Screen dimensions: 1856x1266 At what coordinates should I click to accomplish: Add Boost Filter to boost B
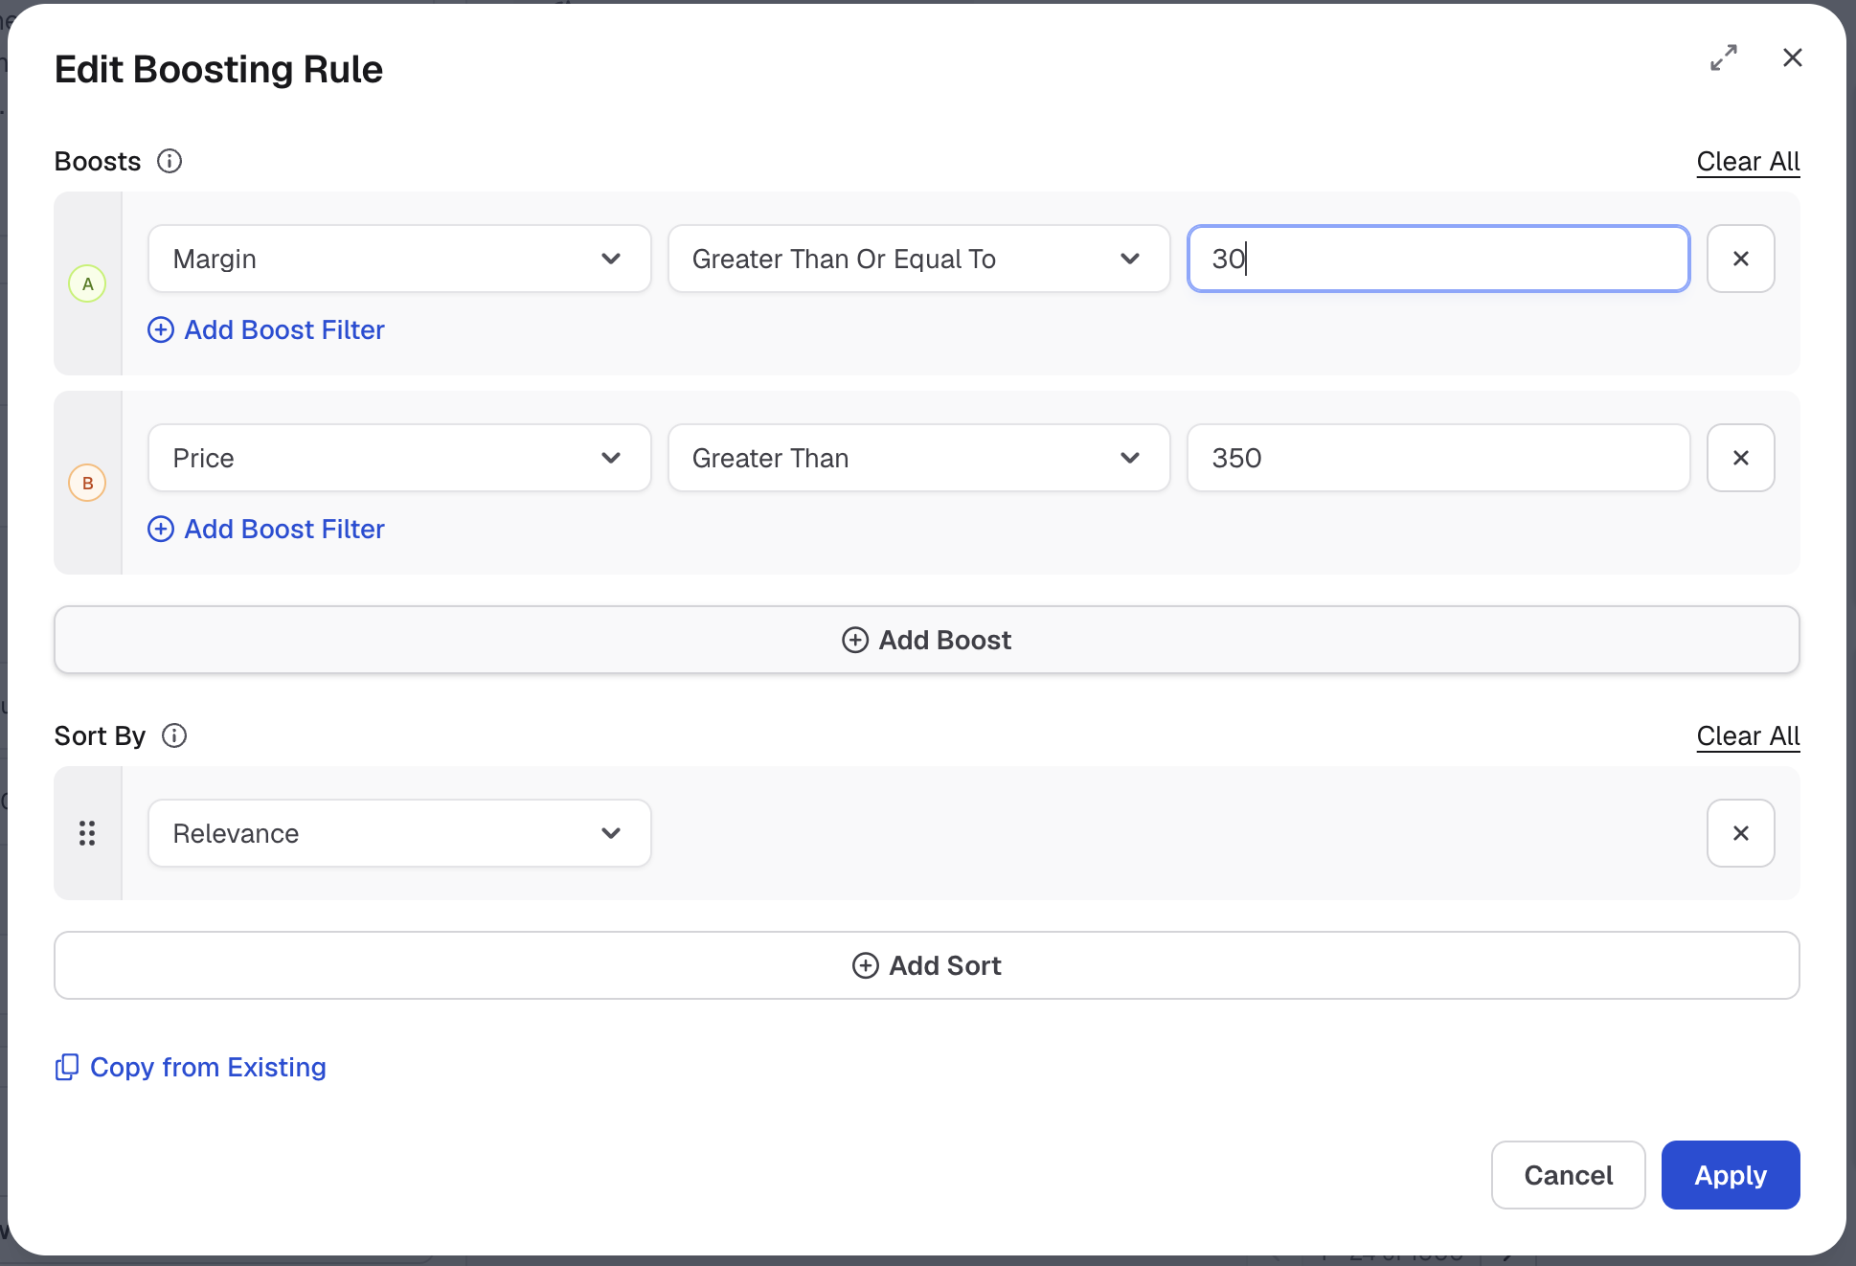tap(266, 529)
